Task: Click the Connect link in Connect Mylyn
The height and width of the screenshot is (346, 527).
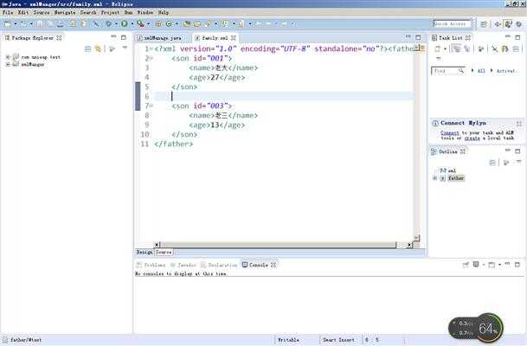Action: (450, 132)
